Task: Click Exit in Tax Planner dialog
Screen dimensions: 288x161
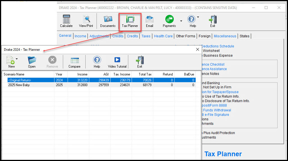Action: tap(140, 60)
